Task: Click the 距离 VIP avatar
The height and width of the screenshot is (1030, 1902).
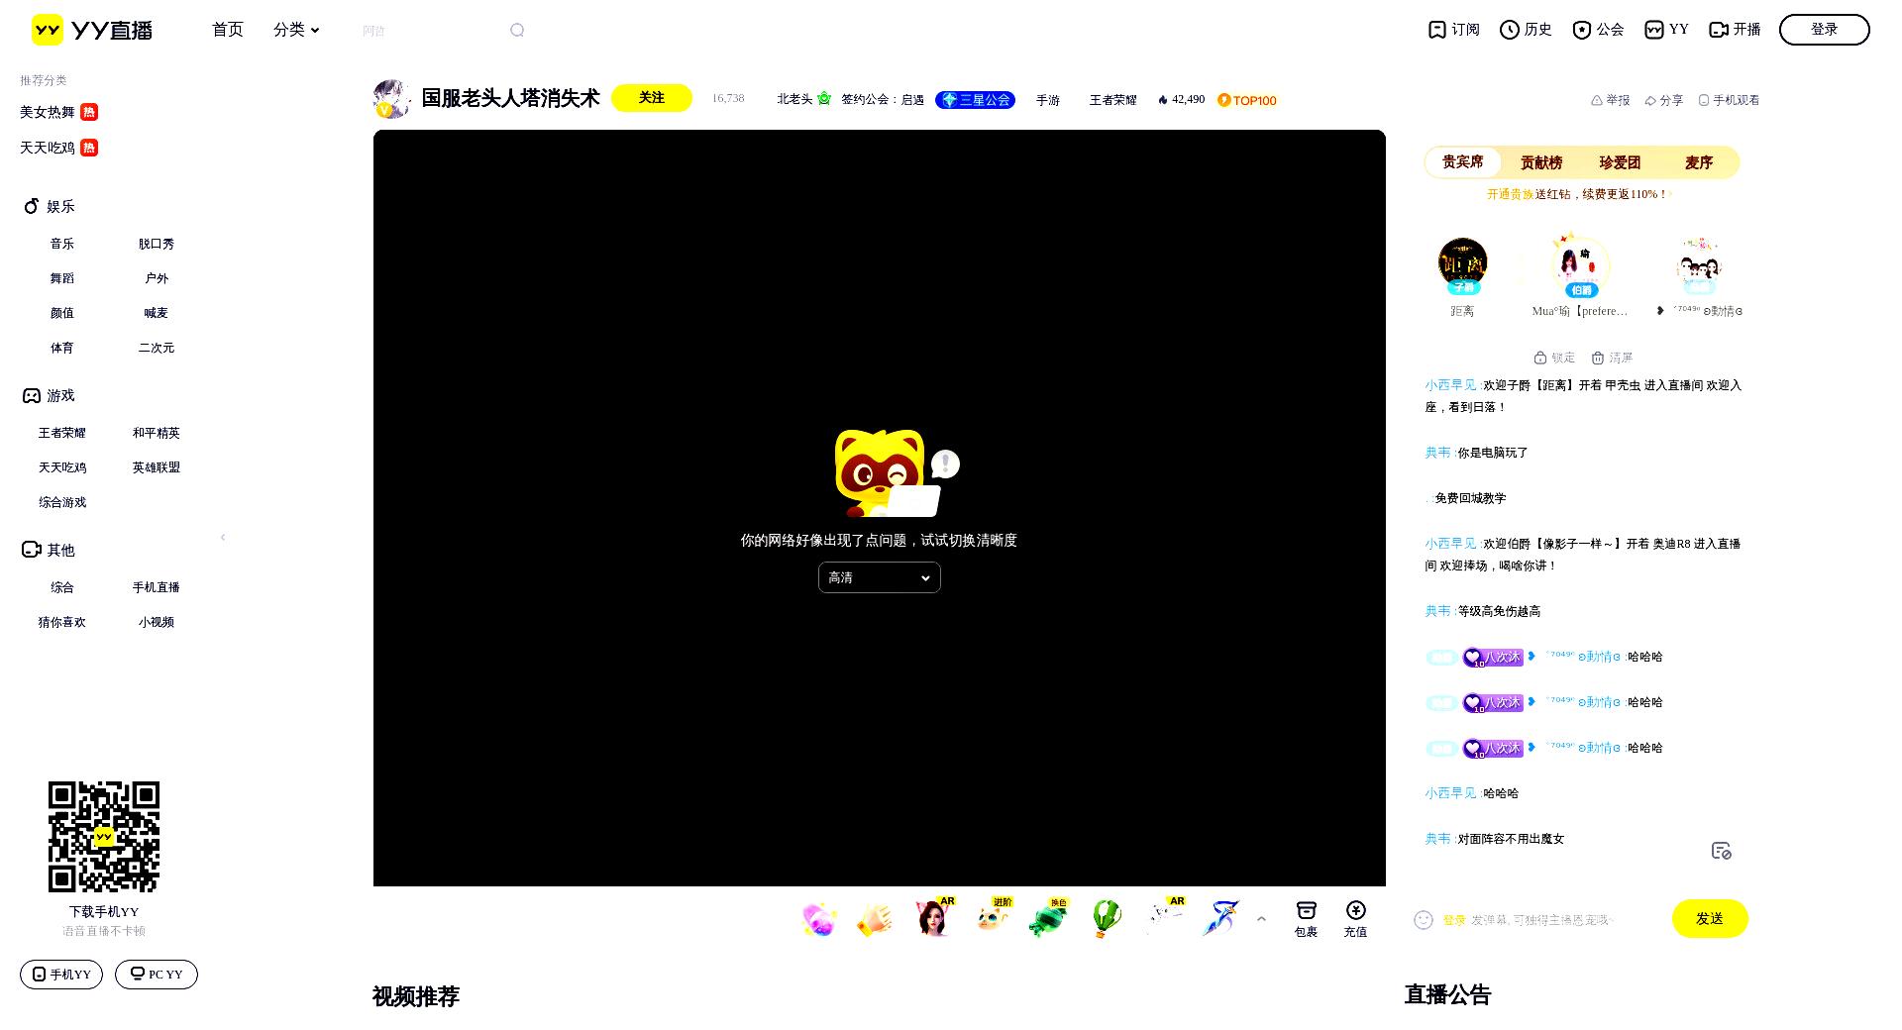Action: tap(1463, 263)
